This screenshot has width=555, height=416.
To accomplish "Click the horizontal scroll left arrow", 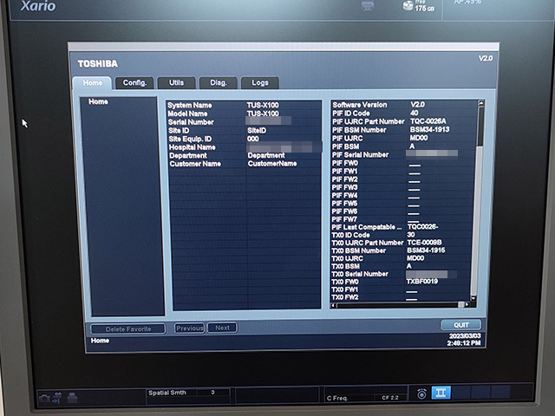I will (333, 305).
